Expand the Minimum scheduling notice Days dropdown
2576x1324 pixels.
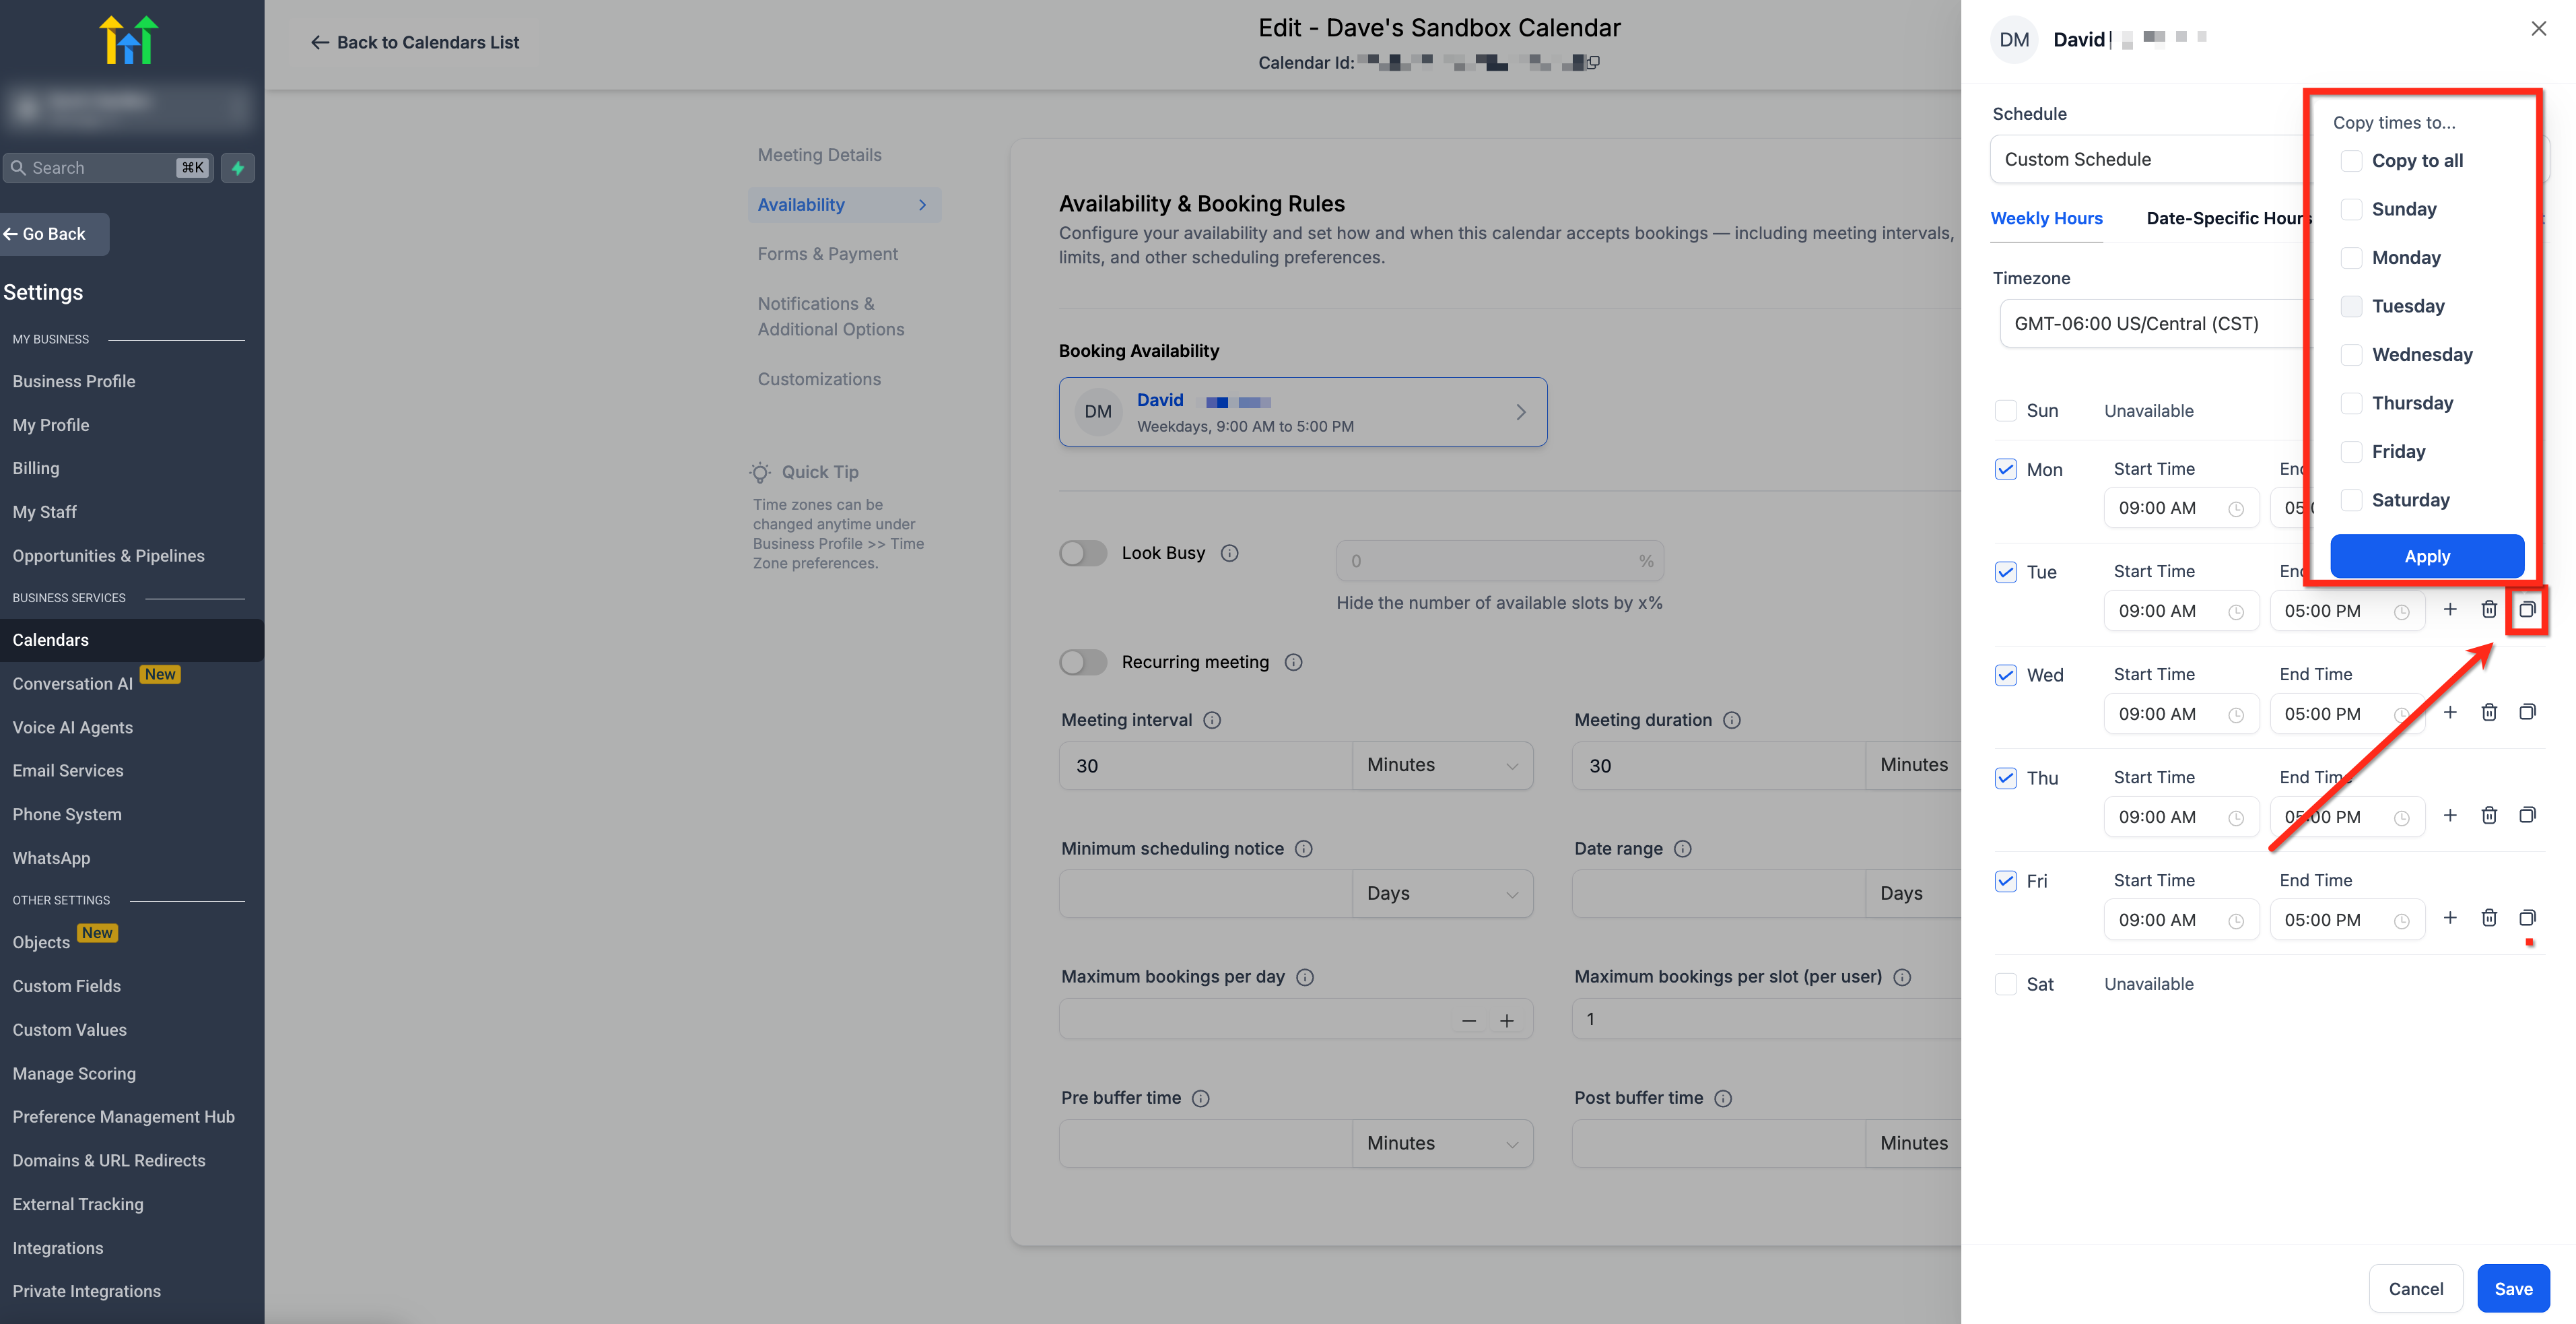(x=1441, y=893)
